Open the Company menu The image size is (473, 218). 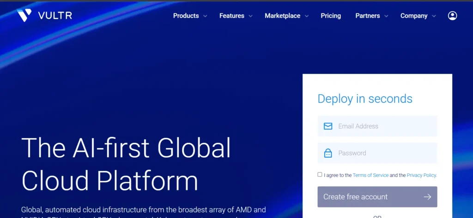coord(413,16)
